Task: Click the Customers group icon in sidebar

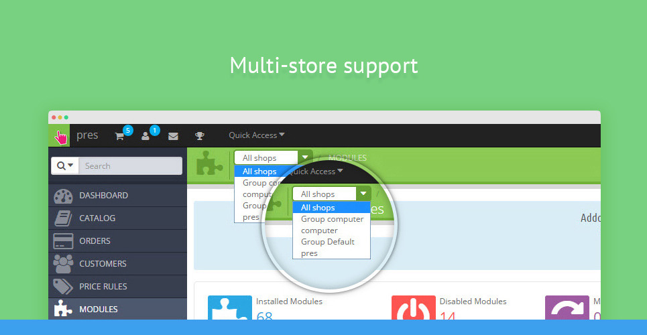Action: click(63, 264)
